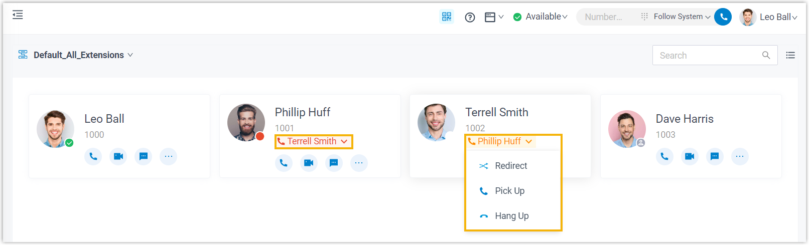Click the blue dial call button
Viewport: 809px width, 245px height.
coord(723,17)
